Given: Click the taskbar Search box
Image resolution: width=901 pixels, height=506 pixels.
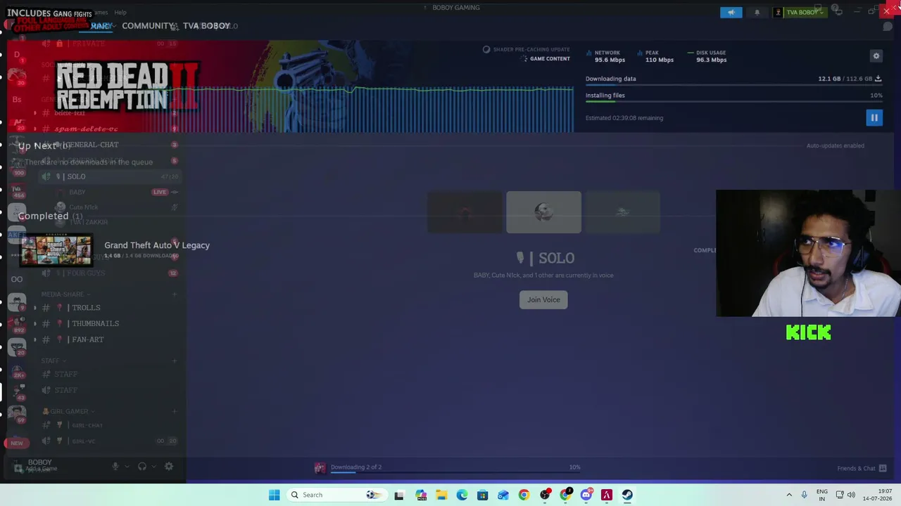Looking at the screenshot, I should point(337,495).
